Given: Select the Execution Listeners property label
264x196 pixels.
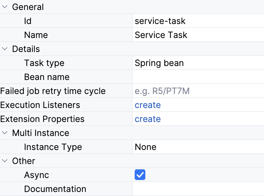Looking at the screenshot, I should click(40, 105).
